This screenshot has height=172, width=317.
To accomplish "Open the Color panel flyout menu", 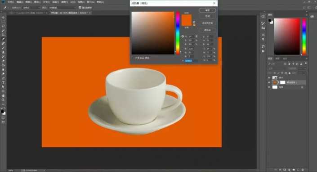I will tap(307, 15).
